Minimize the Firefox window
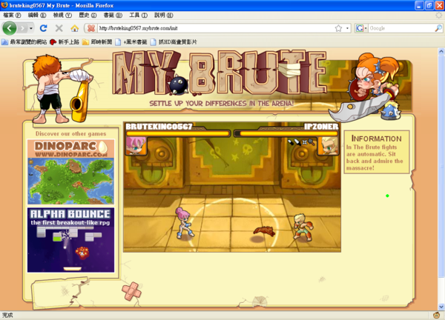Viewport: 445px width, 320px height. (x=420, y=5)
